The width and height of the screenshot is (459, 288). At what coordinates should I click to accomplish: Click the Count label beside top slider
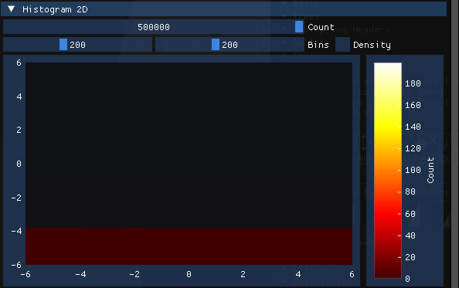321,27
